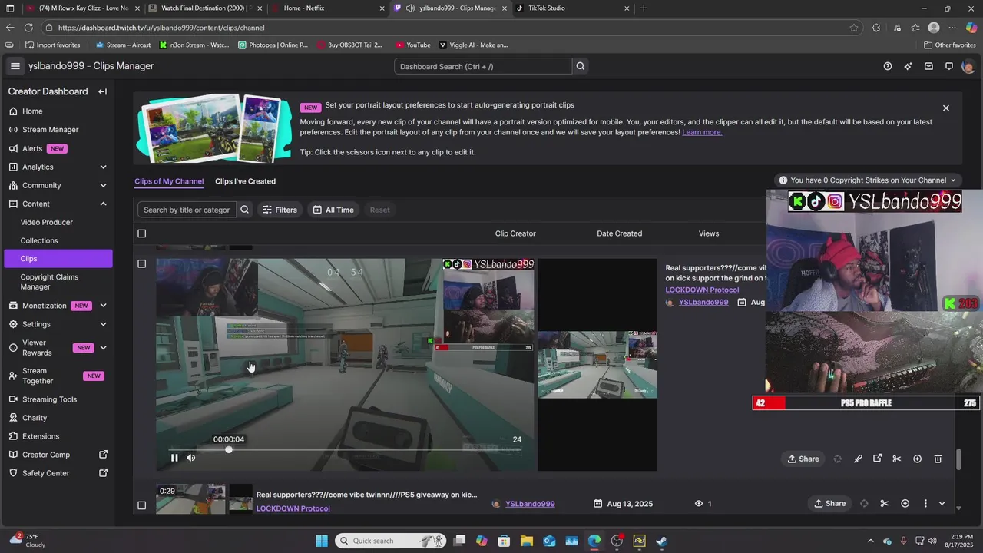Expand the Aug 13 clip row chevron
The width and height of the screenshot is (983, 553).
click(942, 504)
